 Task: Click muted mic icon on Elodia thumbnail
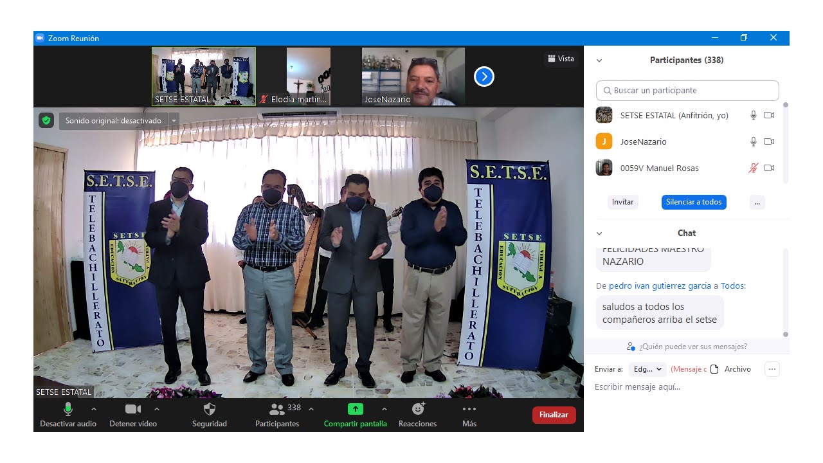[264, 100]
